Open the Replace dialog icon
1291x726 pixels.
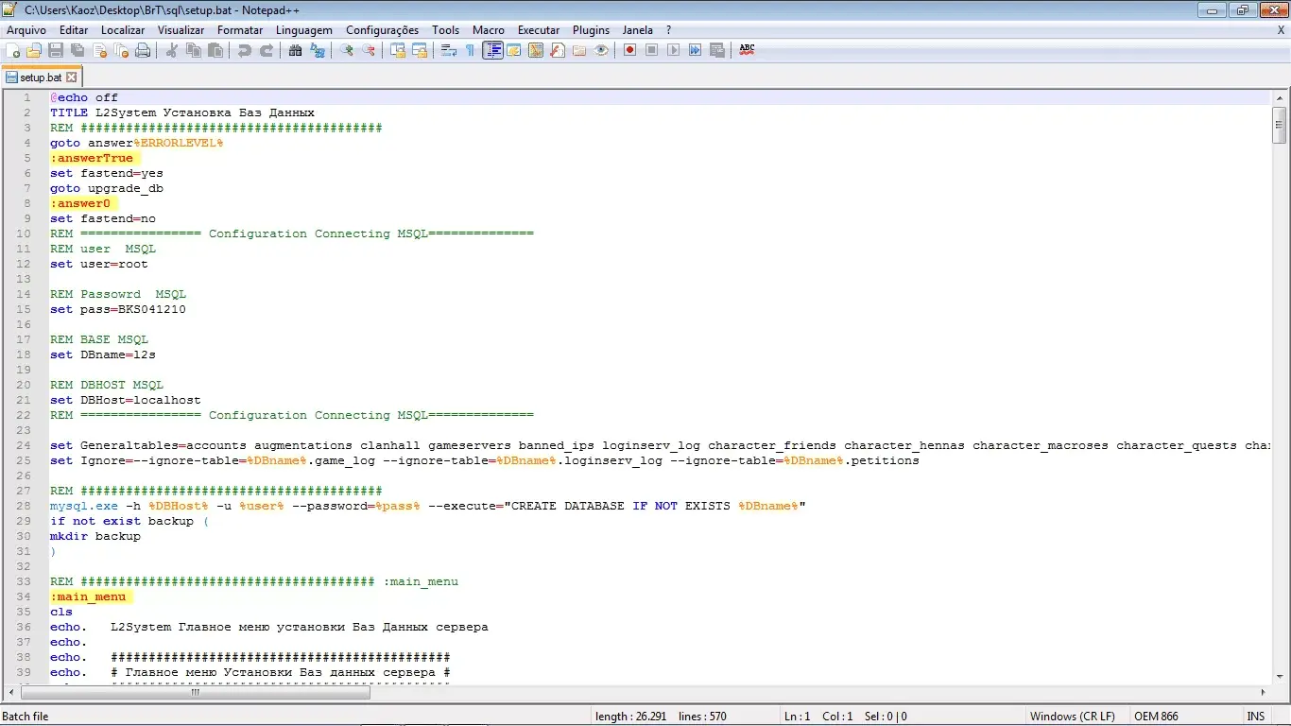[318, 50]
